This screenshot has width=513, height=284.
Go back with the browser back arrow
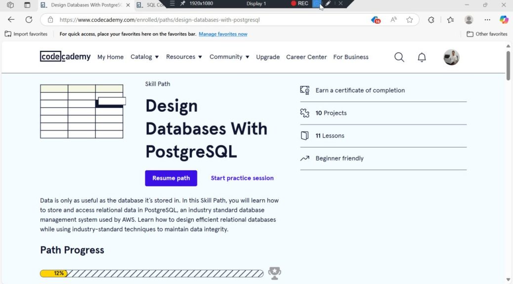[x=11, y=20]
